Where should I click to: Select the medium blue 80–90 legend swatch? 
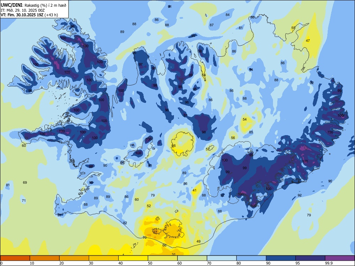pos(251,258)
